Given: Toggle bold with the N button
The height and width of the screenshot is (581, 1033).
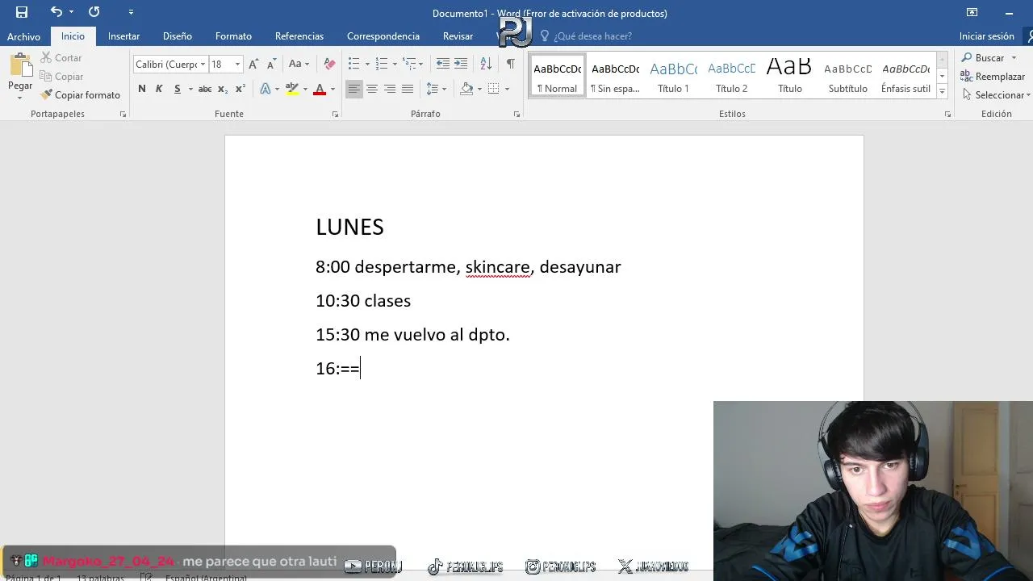Looking at the screenshot, I should (142, 90).
